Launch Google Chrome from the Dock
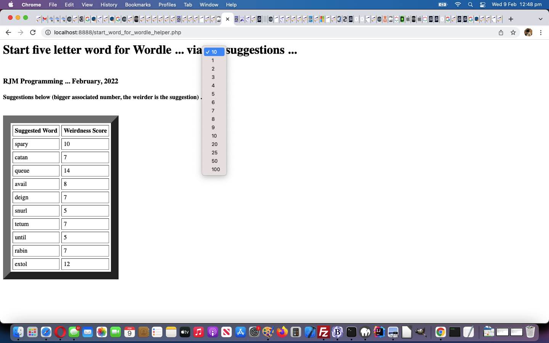Screen dimensions: 549x343 [440, 332]
